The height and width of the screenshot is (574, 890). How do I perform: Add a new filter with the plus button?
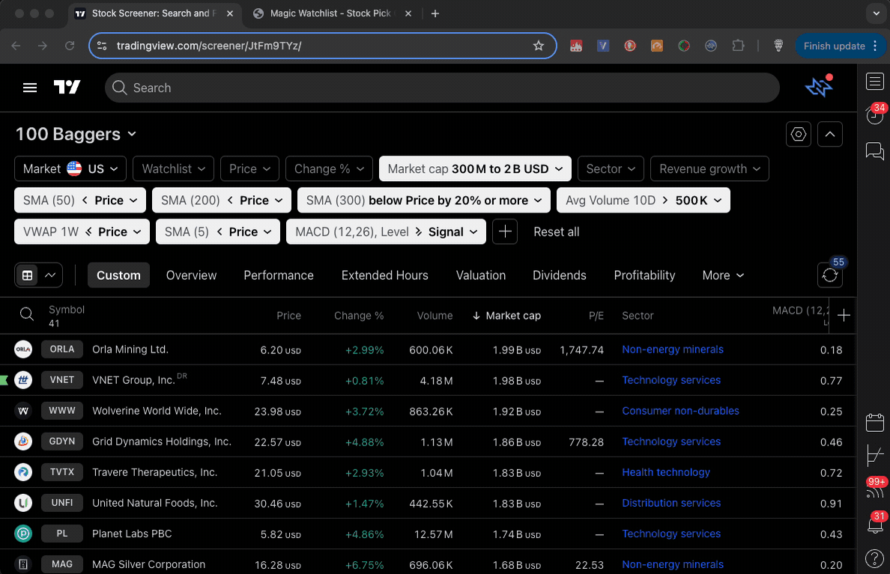pyautogui.click(x=505, y=231)
